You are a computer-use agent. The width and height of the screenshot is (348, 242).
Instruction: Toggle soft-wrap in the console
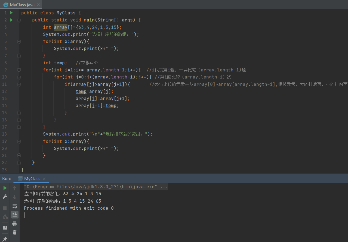[15, 206]
